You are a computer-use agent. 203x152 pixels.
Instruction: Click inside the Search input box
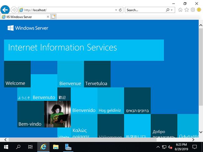(x=145, y=10)
